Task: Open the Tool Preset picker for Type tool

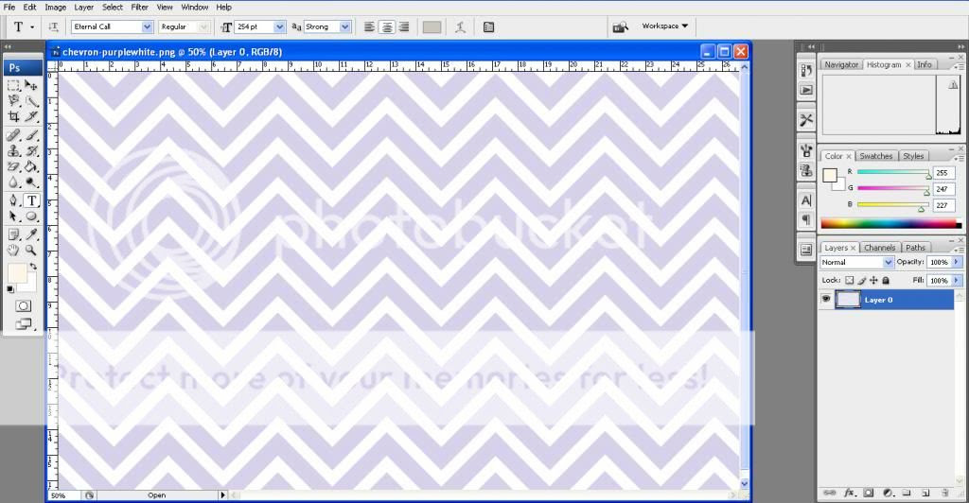Action: click(24, 27)
